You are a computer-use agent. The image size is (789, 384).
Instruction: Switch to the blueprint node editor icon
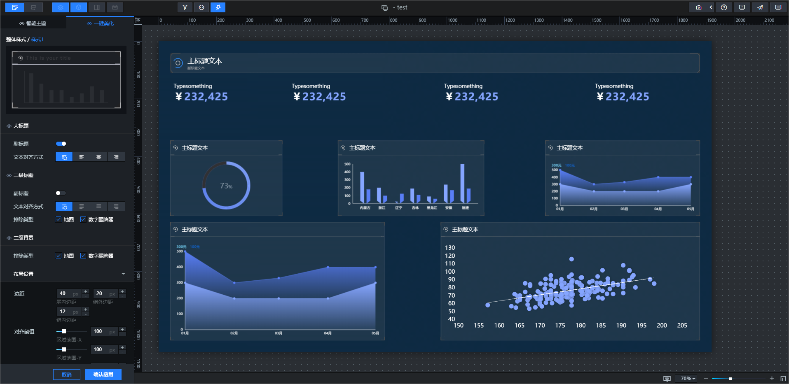coord(33,7)
